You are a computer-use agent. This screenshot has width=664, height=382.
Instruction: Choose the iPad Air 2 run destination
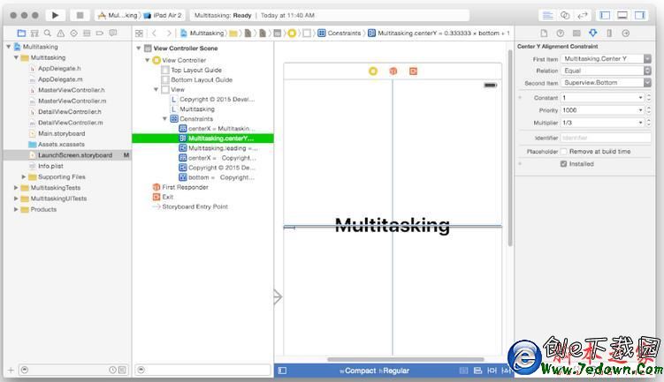click(x=164, y=15)
